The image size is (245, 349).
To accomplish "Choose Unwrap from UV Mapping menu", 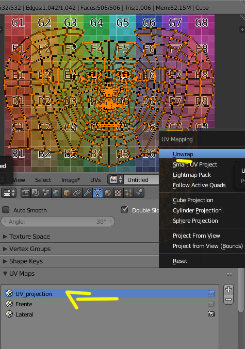I will pyautogui.click(x=202, y=154).
